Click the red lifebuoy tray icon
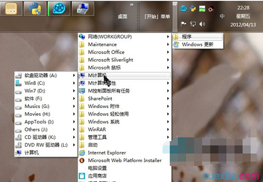Image resolution: width=263 pixels, height=182 pixels. [211, 8]
